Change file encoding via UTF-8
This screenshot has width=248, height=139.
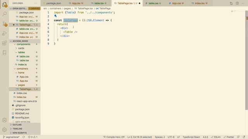171,137
